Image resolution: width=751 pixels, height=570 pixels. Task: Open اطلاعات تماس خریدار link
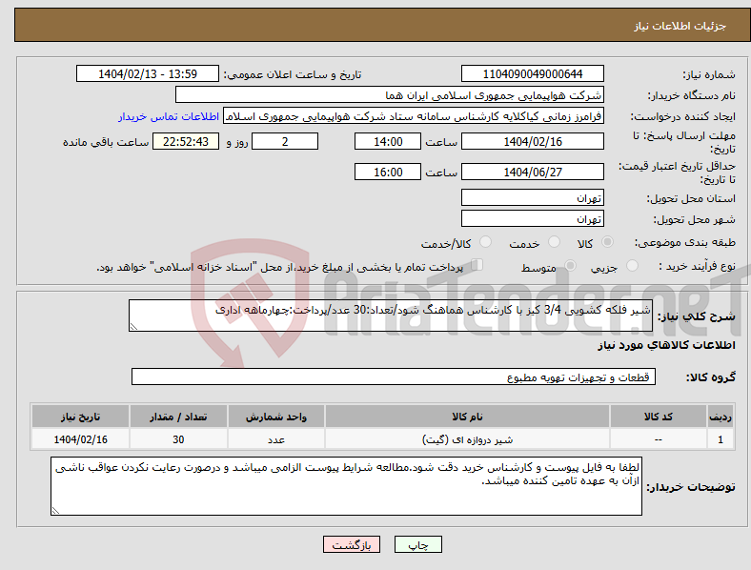169,116
